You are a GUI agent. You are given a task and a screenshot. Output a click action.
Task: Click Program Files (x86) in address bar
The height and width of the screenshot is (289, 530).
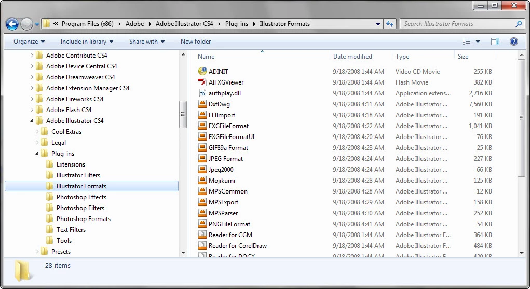(x=88, y=24)
